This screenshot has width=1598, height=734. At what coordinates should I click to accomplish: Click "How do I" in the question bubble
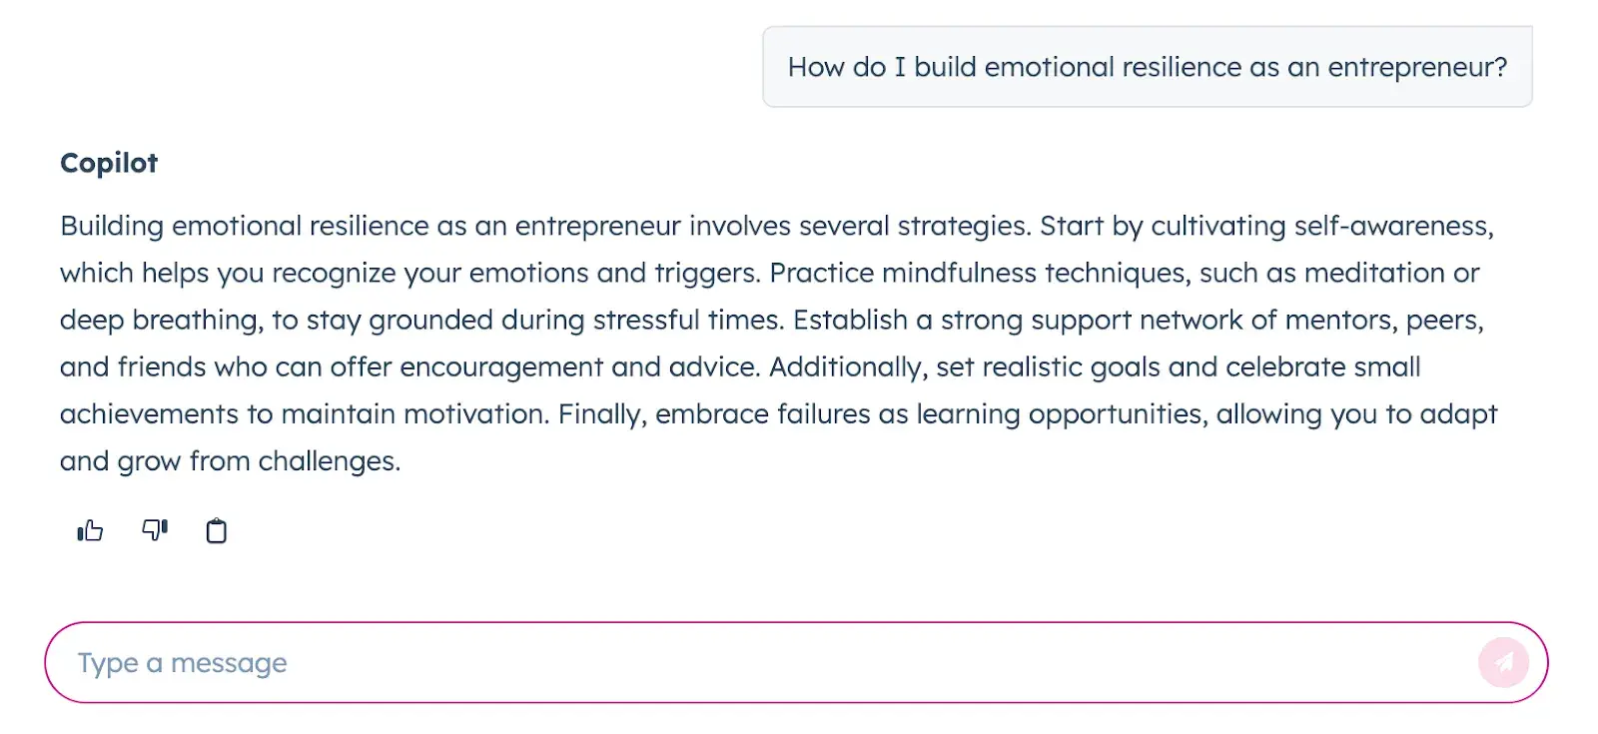tap(846, 68)
